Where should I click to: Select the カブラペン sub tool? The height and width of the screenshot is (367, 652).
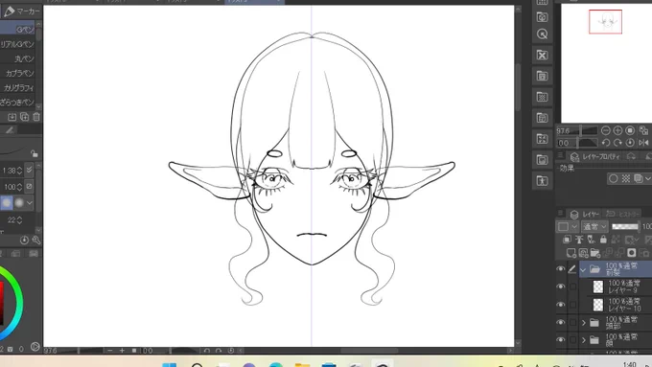[x=17, y=73]
